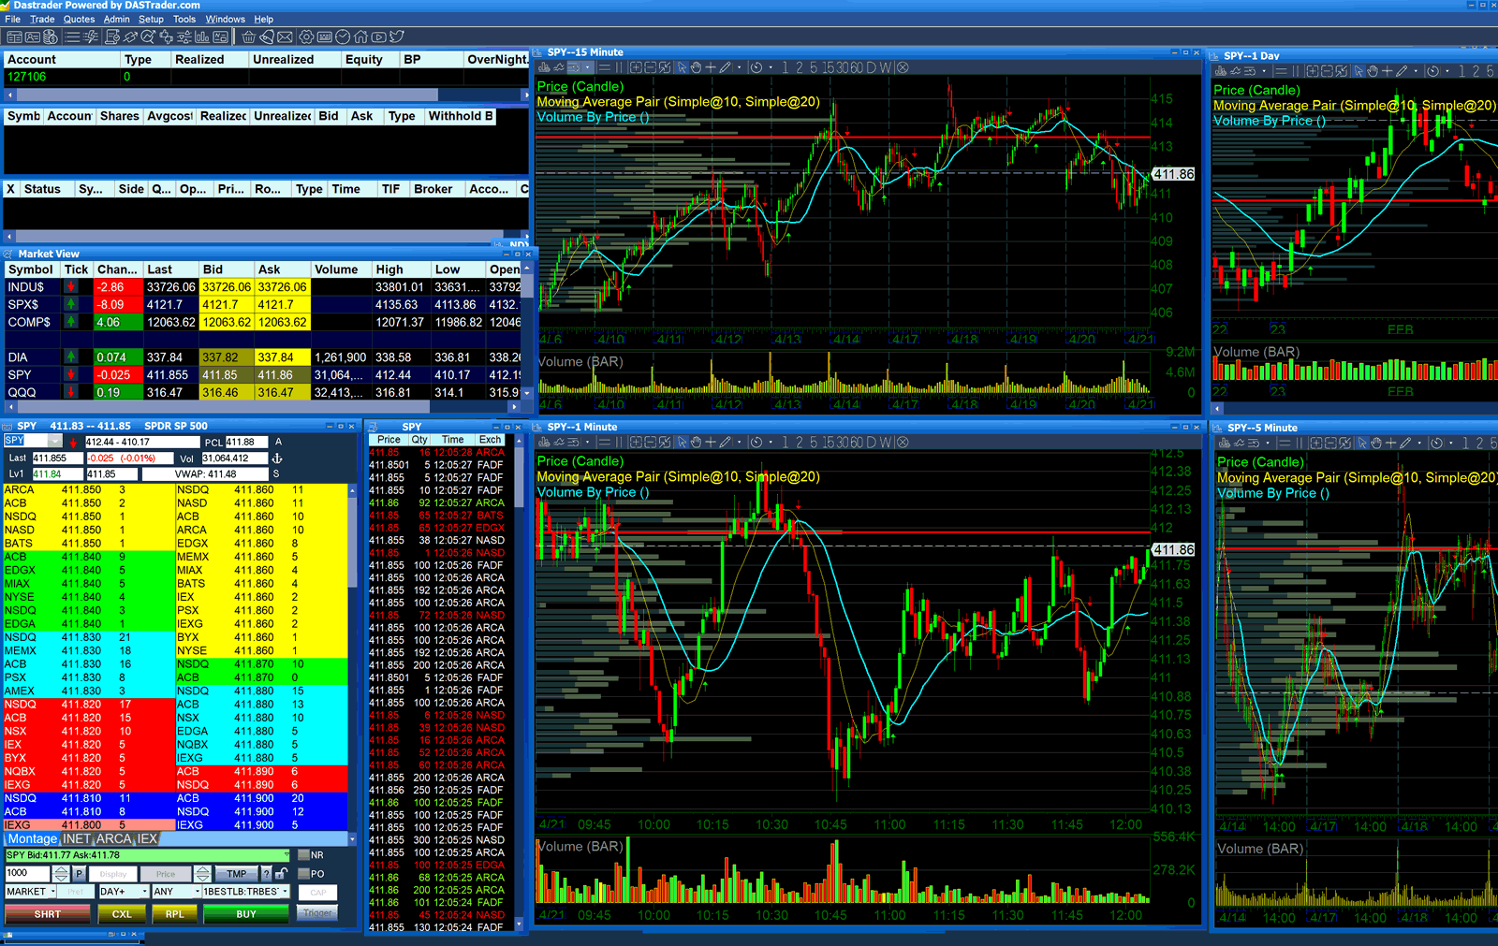Select the pencil drawing tool on the SPY 1-Minute chart
The height and width of the screenshot is (946, 1498).
727,441
